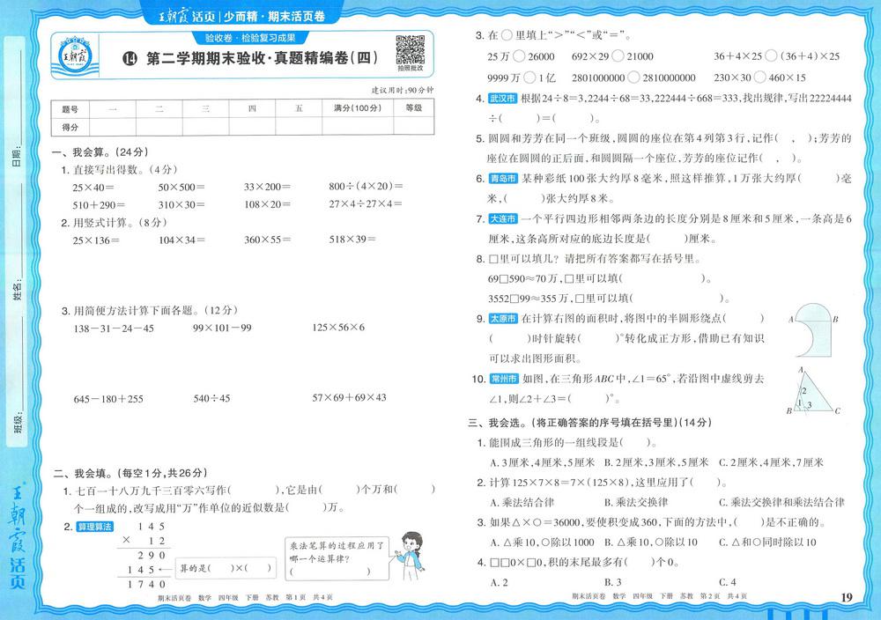The width and height of the screenshot is (881, 620).
Task: Click the problem 99×101−99
Action: [x=222, y=328]
